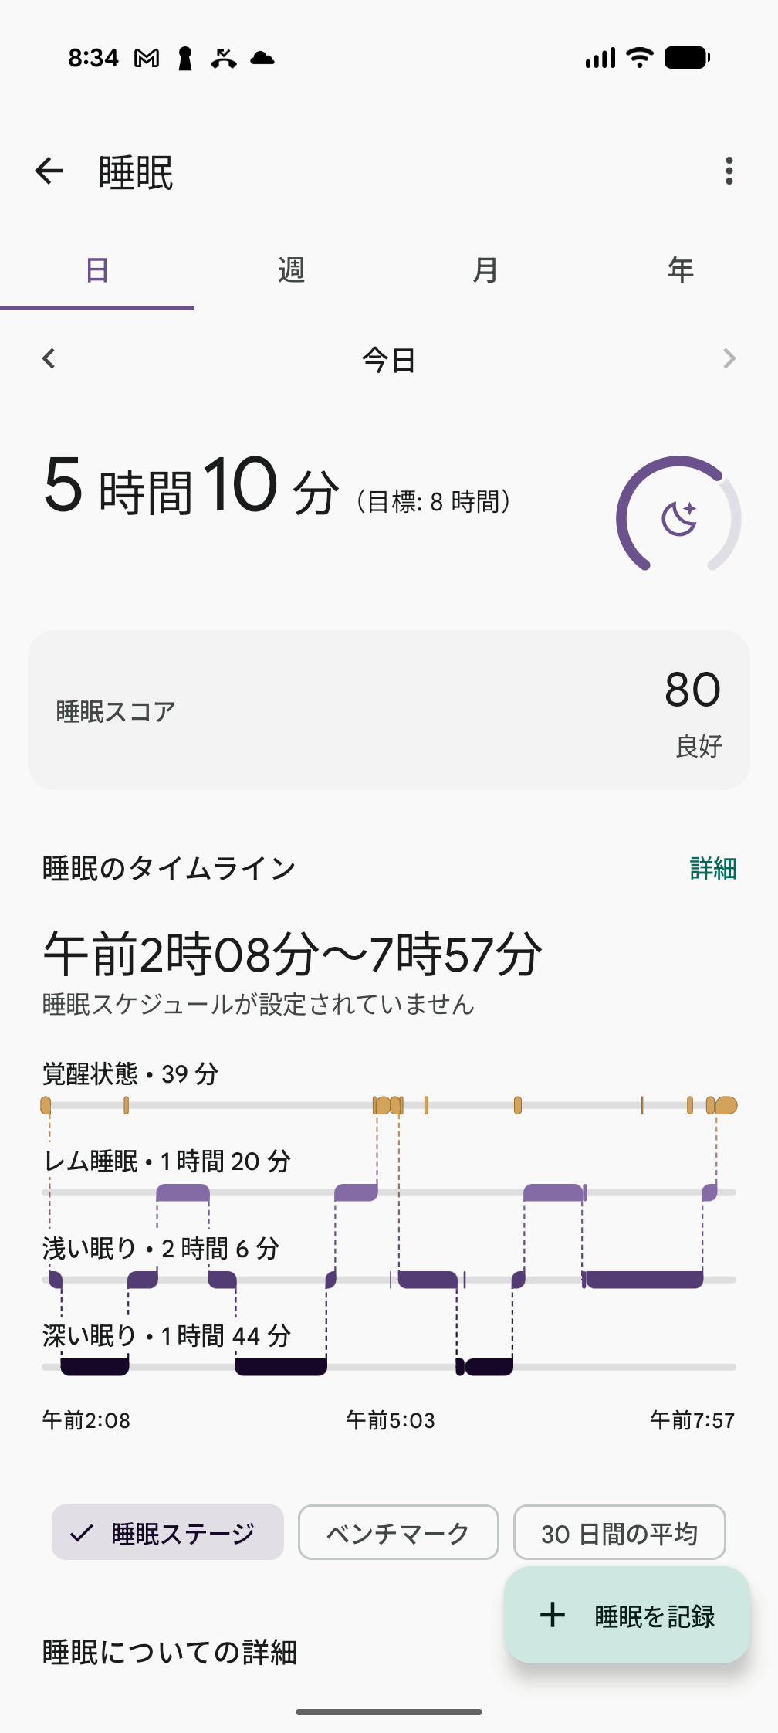Viewport: 778px width, 1733px height.
Task: Tap the missed call status icon
Action: [x=224, y=59]
